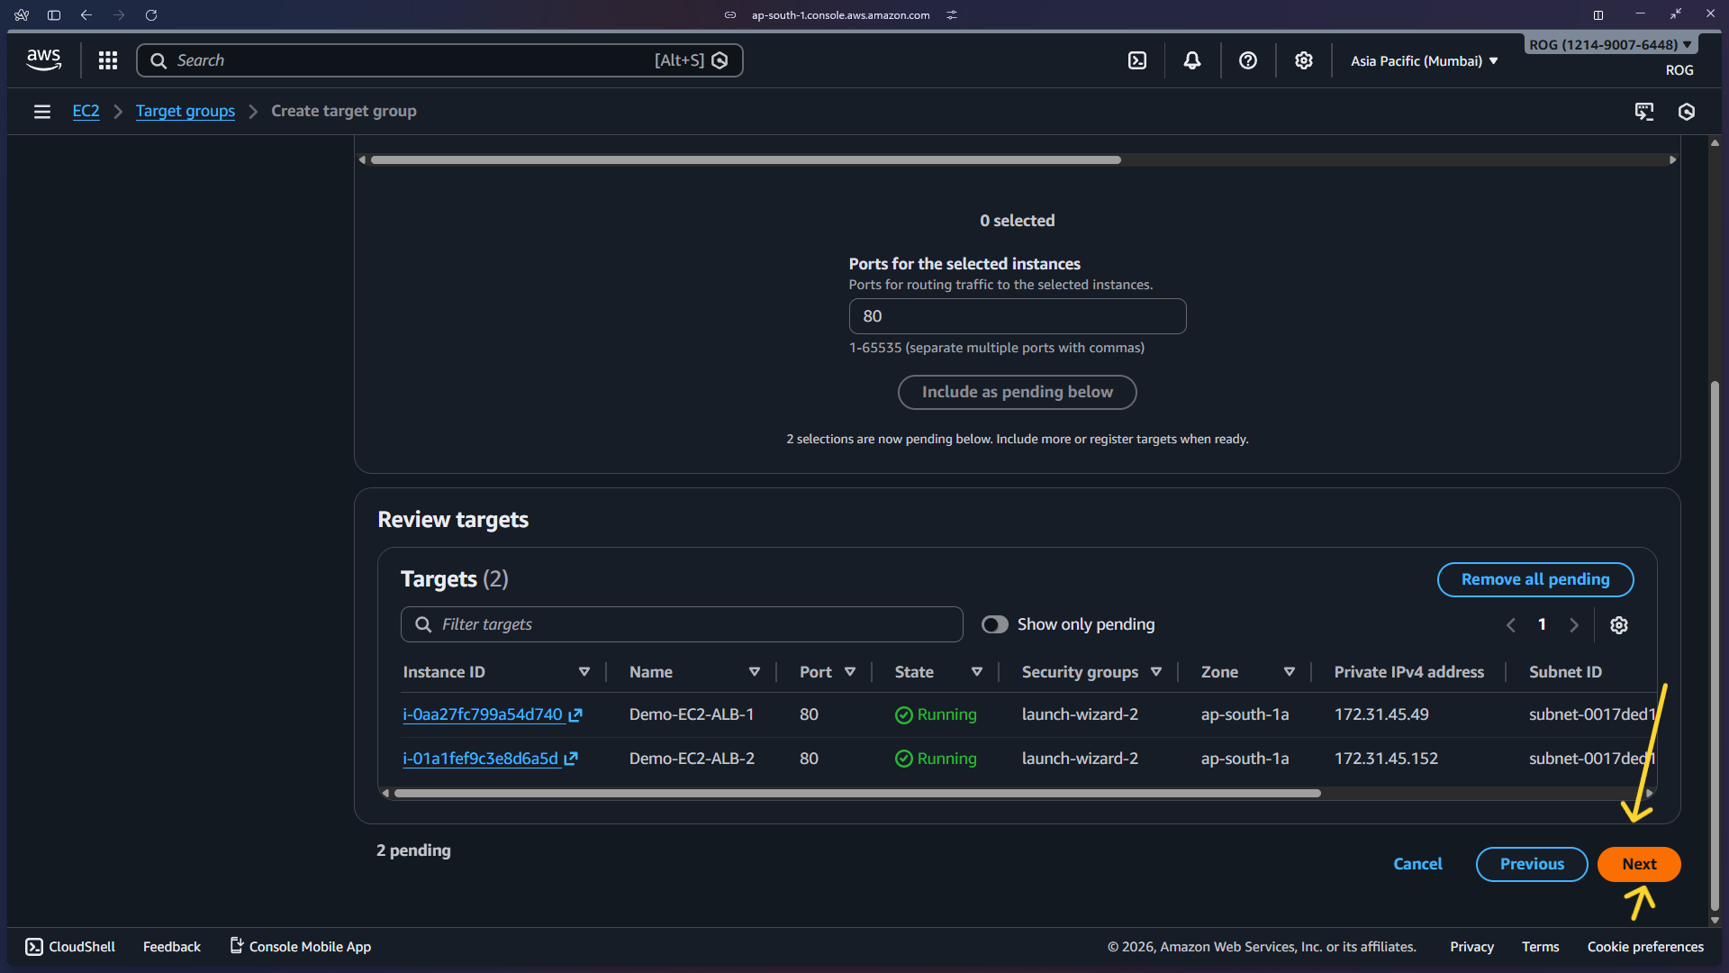The width and height of the screenshot is (1729, 973).
Task: Click the Remove all pending button
Action: [1534, 580]
